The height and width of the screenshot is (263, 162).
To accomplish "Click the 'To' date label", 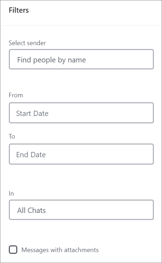I will click(12, 136).
